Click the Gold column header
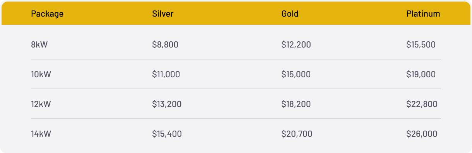 (290, 14)
